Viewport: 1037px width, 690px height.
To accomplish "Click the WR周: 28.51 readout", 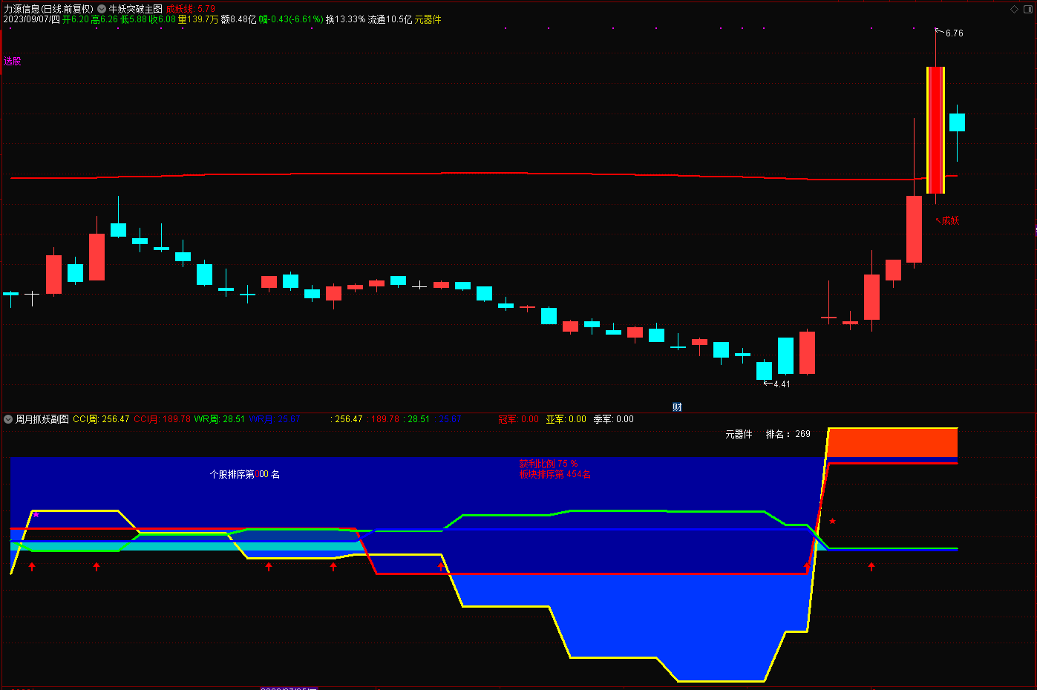I will (x=220, y=419).
